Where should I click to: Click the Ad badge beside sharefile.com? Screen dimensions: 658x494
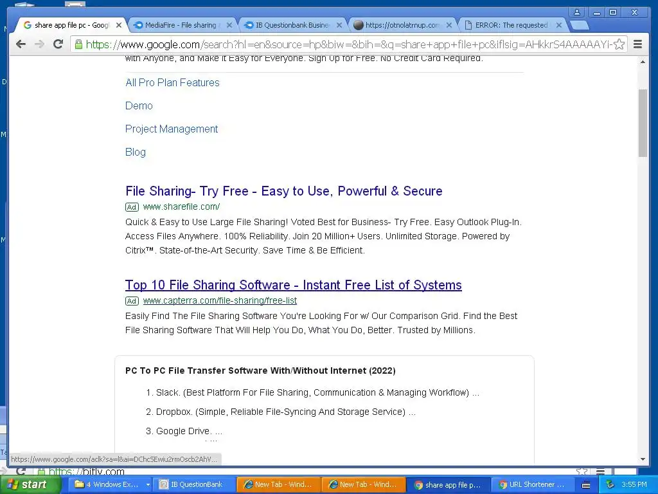pyautogui.click(x=132, y=207)
